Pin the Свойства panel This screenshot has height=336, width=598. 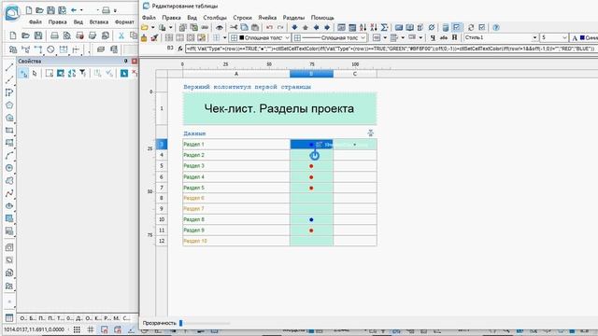click(126, 61)
